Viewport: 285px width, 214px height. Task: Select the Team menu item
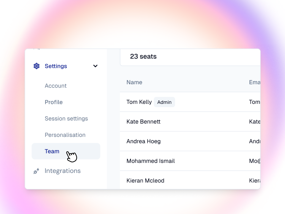click(x=52, y=151)
